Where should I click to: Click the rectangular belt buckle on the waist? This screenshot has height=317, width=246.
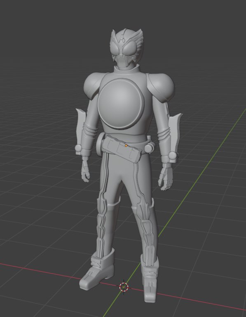(x=122, y=148)
